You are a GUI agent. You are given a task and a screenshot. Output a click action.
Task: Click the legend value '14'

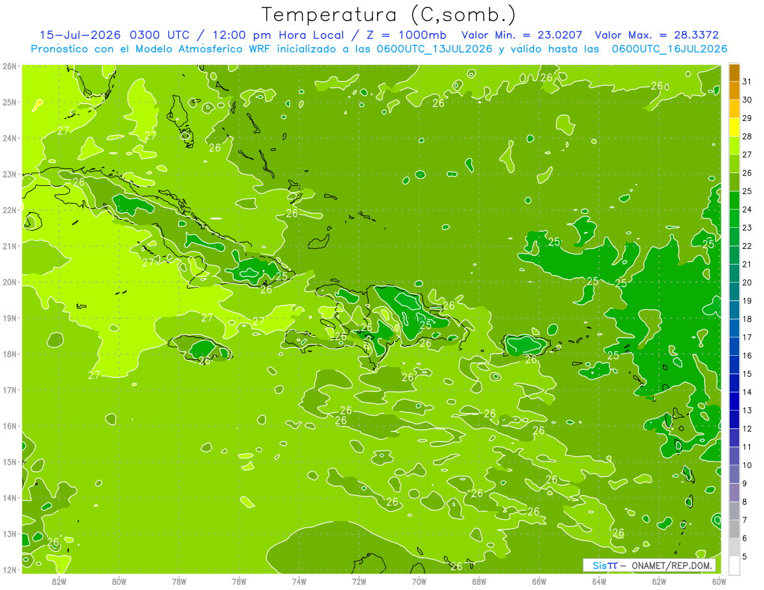point(747,391)
